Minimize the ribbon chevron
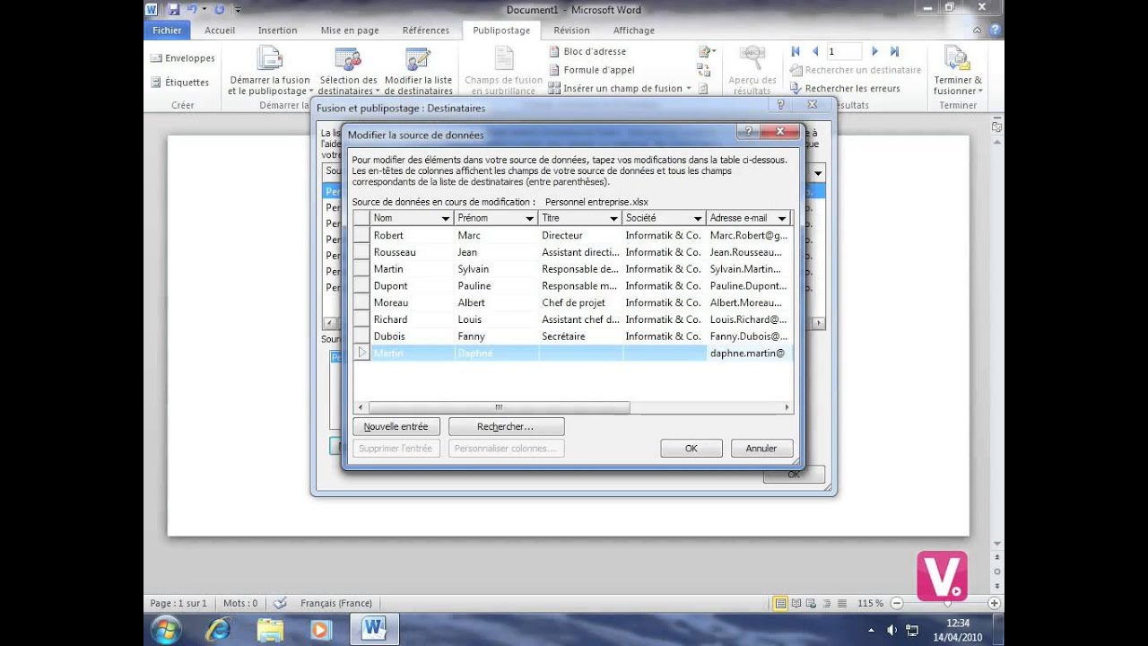The width and height of the screenshot is (1148, 646). [x=977, y=31]
